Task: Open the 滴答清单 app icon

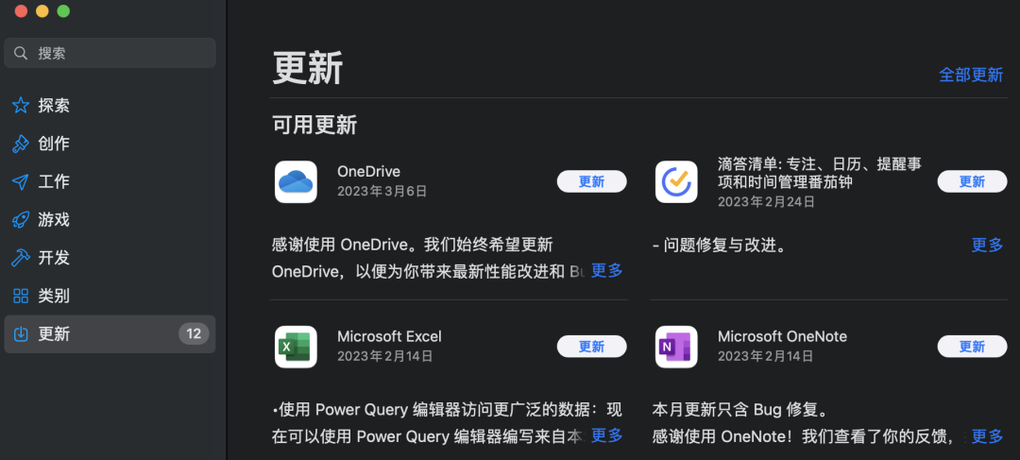Action: [x=676, y=181]
